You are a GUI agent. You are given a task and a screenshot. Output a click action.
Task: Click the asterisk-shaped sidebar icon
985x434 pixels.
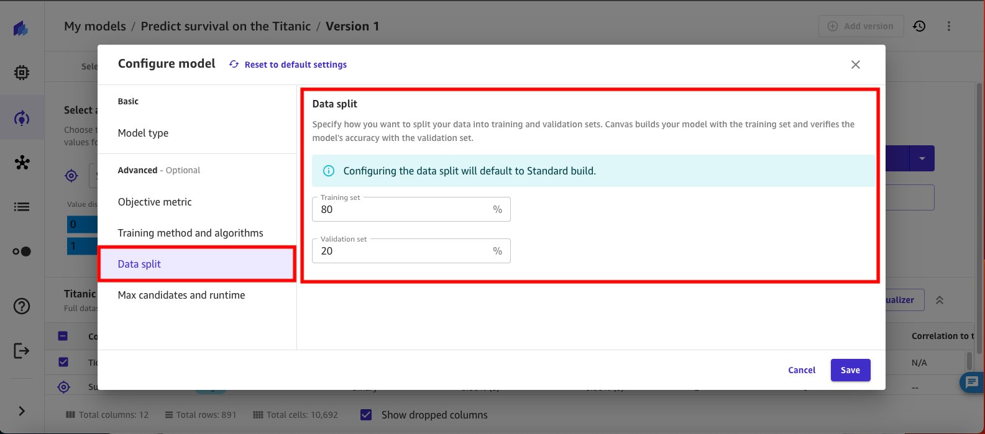click(22, 163)
